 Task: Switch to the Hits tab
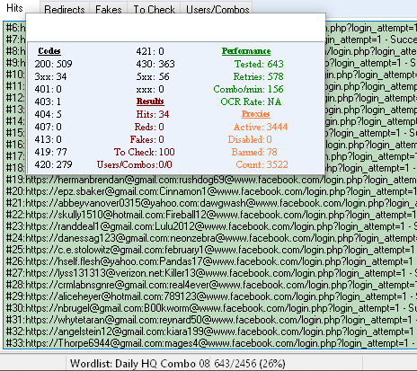click(14, 8)
